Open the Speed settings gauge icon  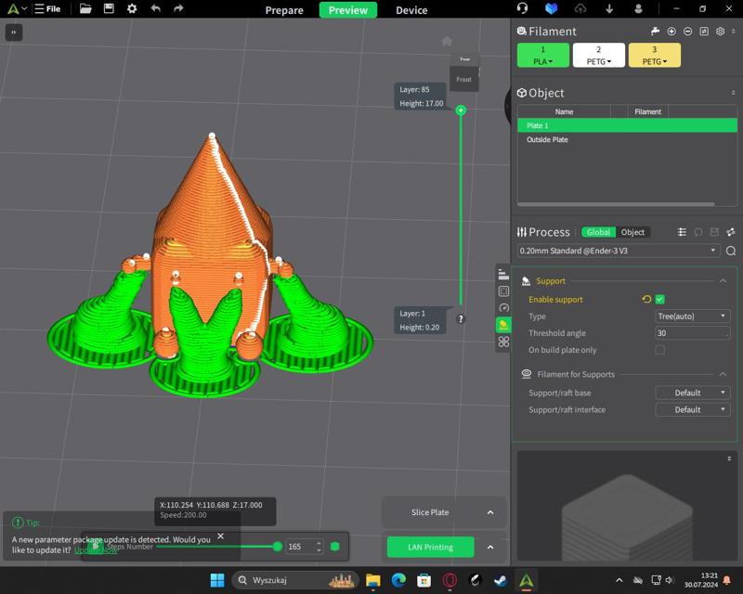click(x=503, y=308)
